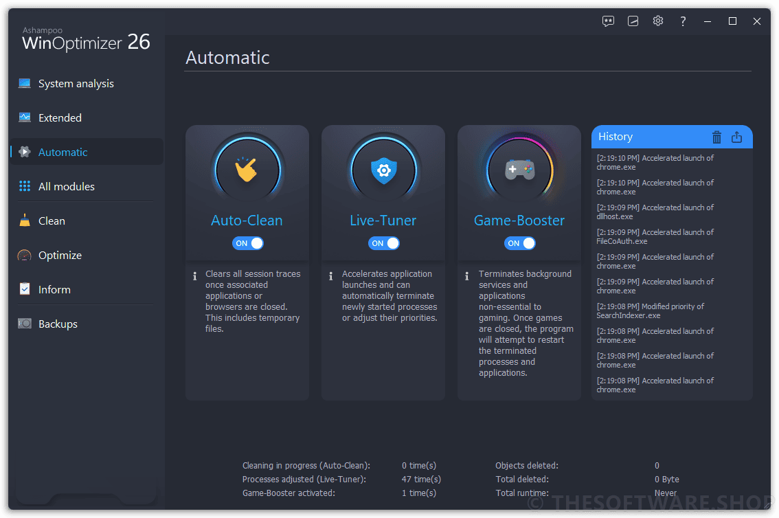Open help via the question mark icon
The height and width of the screenshot is (518, 779).
click(x=683, y=21)
